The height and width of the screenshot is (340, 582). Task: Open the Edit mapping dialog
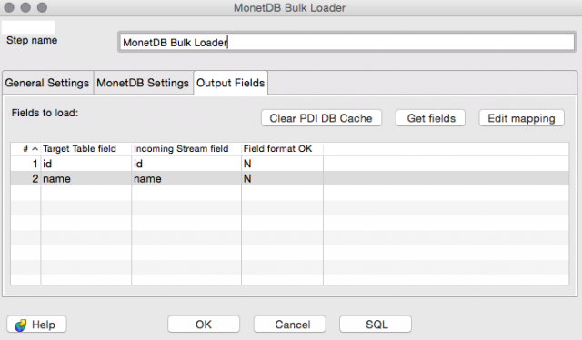[x=521, y=118]
